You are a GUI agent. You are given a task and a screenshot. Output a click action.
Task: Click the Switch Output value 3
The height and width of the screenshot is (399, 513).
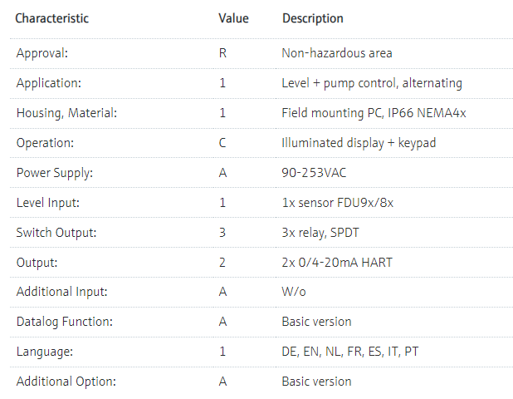click(x=222, y=233)
